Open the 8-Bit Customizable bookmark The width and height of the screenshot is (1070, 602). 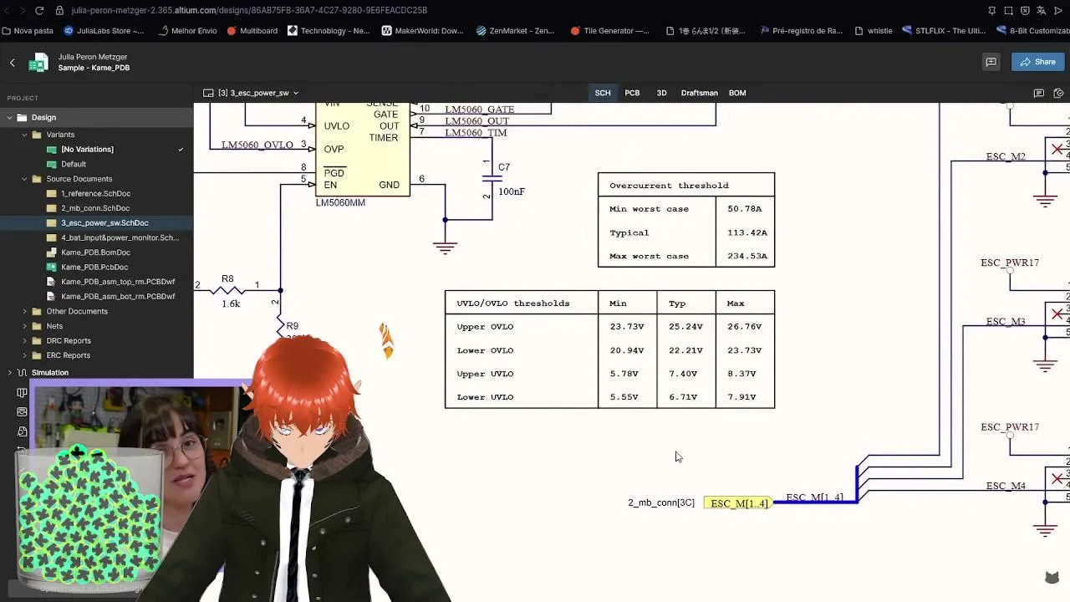point(1033,31)
